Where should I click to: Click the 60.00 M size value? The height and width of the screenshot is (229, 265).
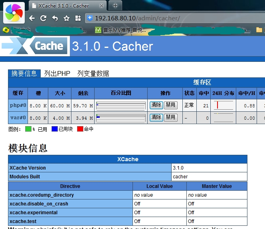coord(59,106)
